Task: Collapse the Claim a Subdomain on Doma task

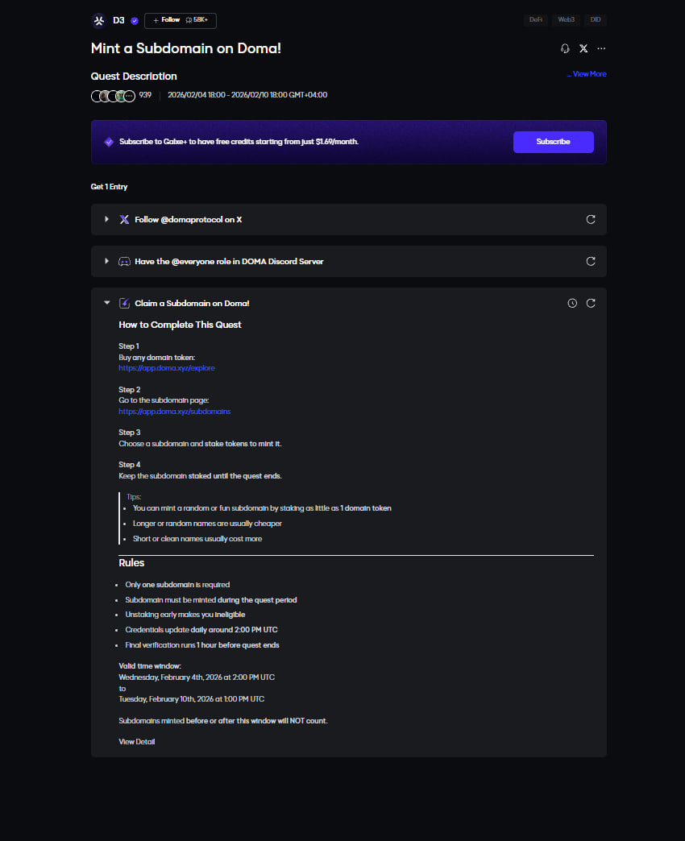Action: pyautogui.click(x=106, y=303)
